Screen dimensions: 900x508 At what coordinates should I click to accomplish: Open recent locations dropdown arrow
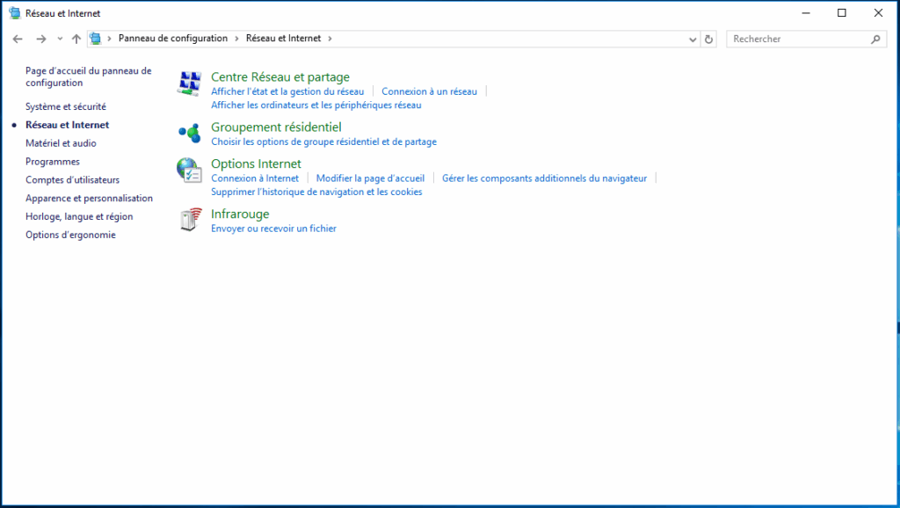tap(60, 39)
